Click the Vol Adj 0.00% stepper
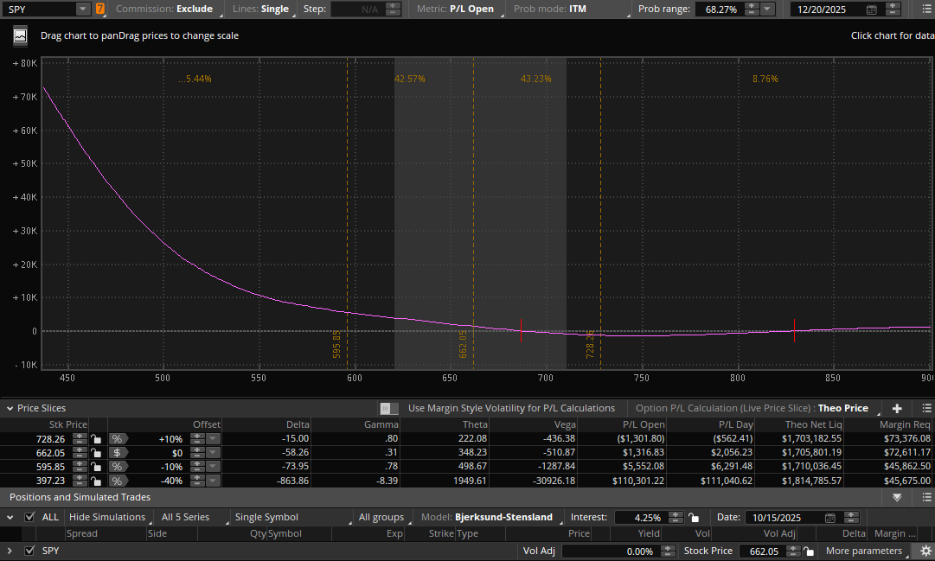Image resolution: width=935 pixels, height=561 pixels. click(x=668, y=551)
